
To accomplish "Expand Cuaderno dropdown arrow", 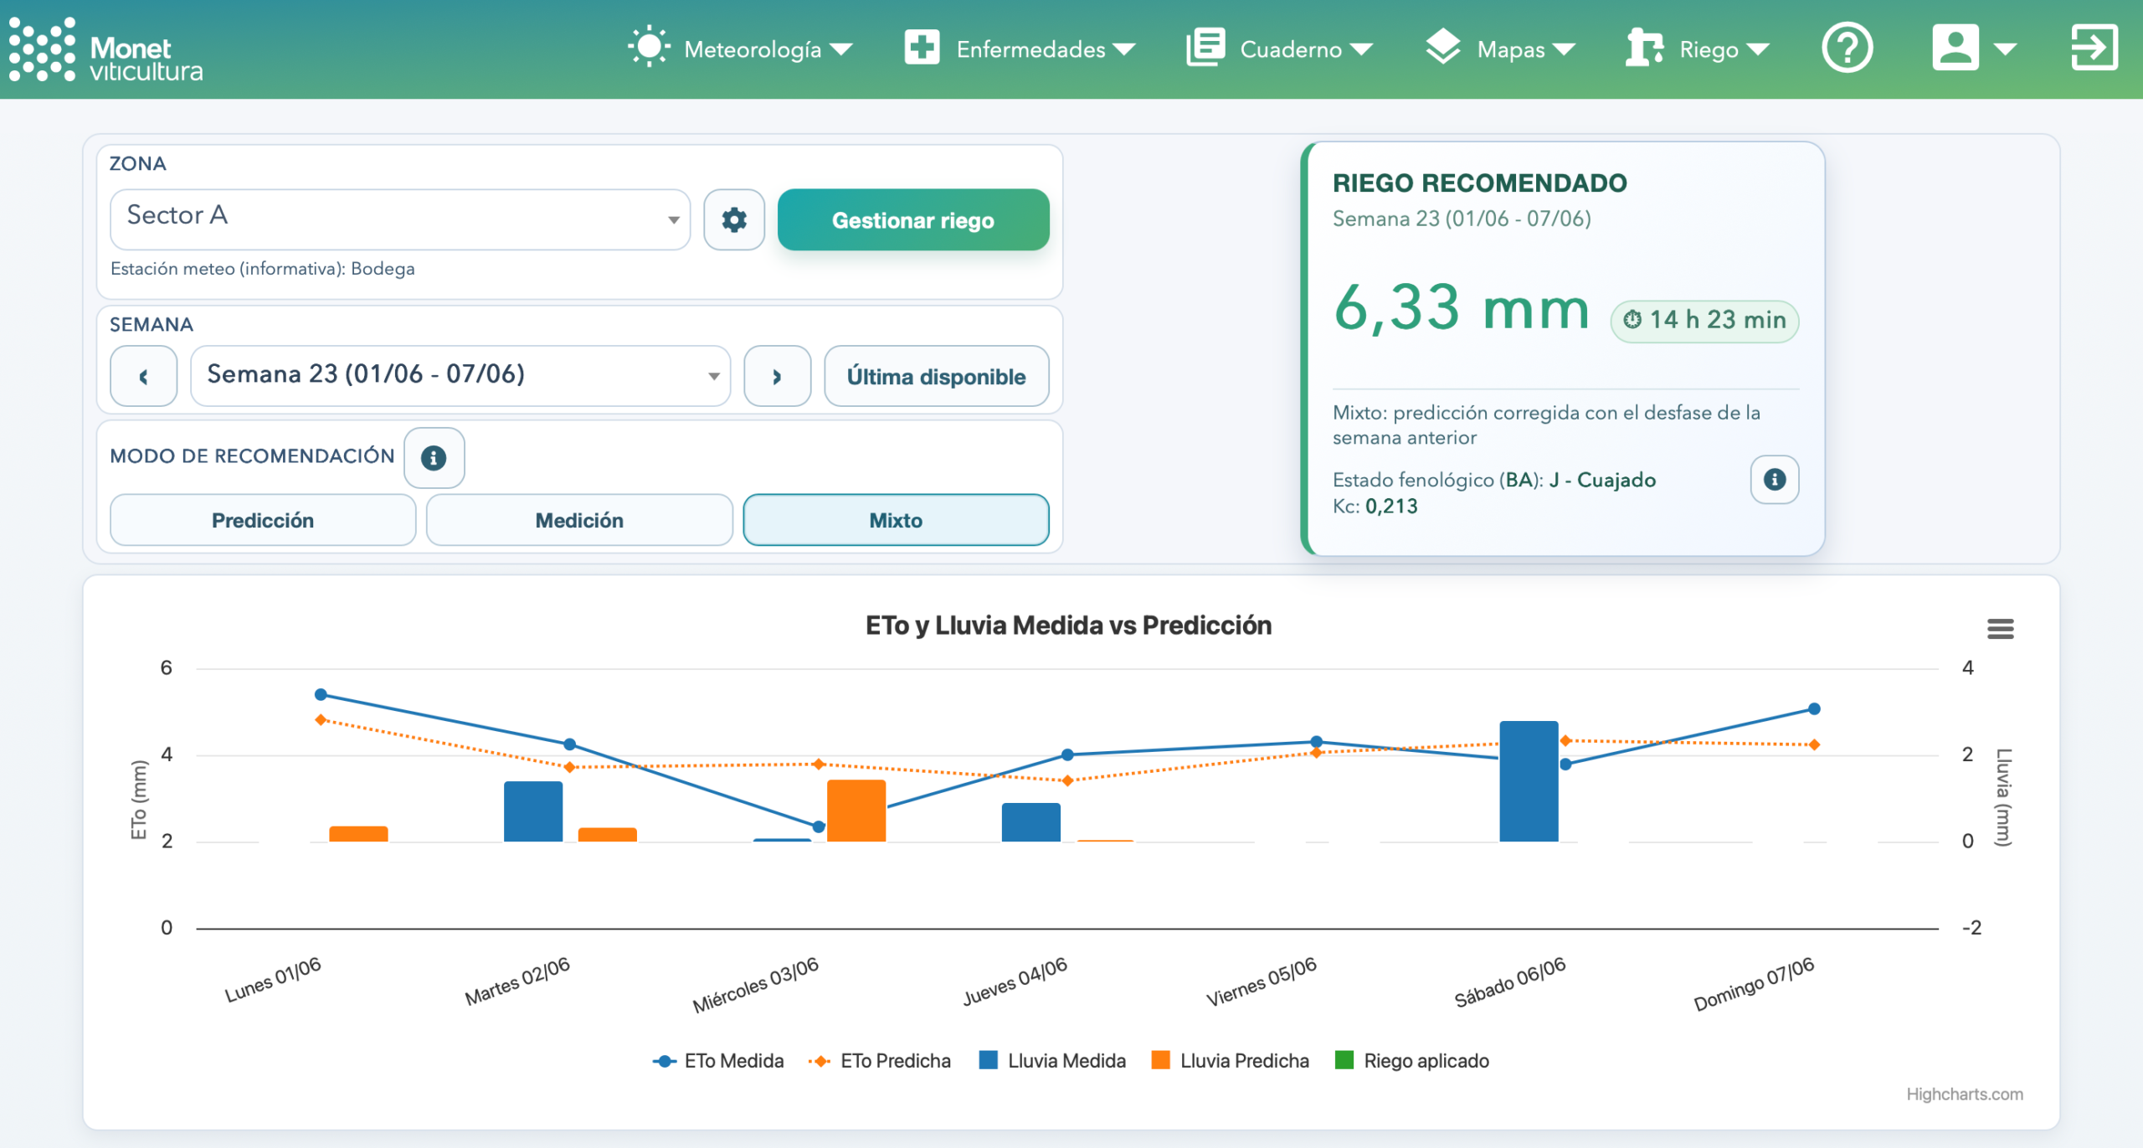I will (1361, 49).
